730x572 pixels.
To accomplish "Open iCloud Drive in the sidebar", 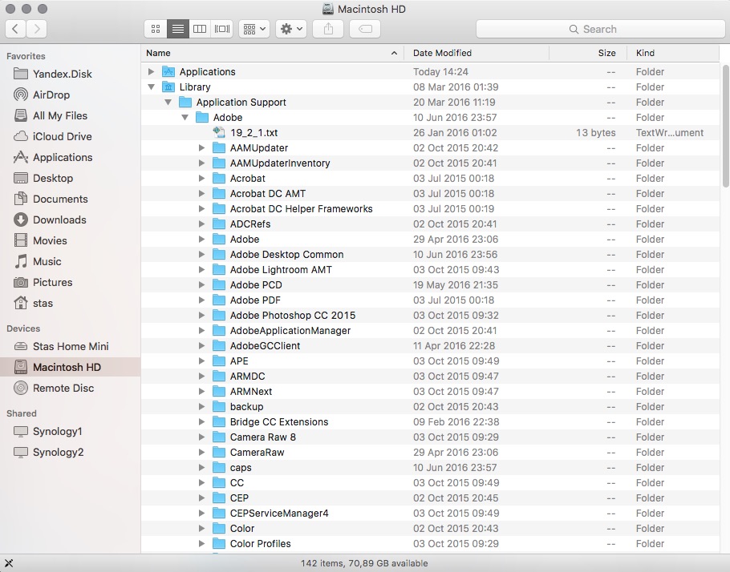I will (71, 137).
